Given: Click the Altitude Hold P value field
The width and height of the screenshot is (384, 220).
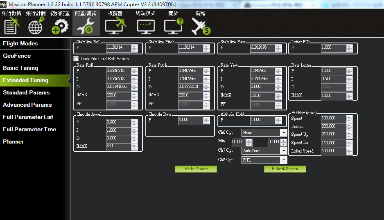Looking at the screenshot, I should (x=262, y=120).
